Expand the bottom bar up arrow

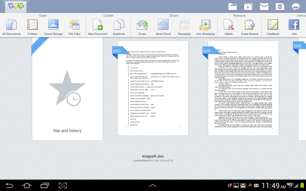tap(153, 185)
